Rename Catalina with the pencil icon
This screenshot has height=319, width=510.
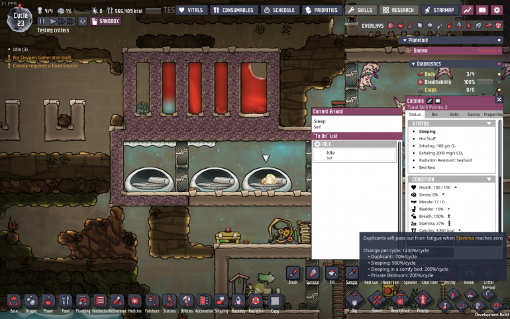pos(430,101)
